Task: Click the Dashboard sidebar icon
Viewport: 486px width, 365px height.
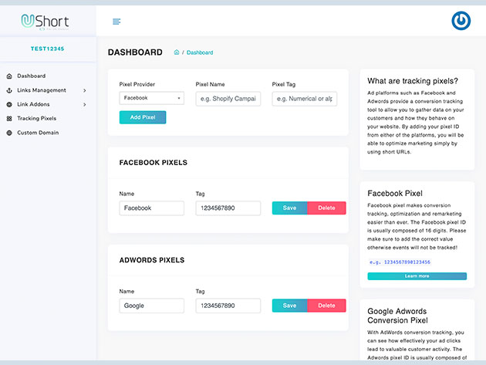Action: (9, 76)
